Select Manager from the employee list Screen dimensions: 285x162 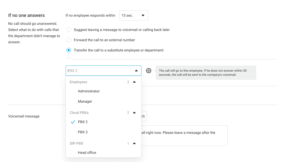pos(85,102)
